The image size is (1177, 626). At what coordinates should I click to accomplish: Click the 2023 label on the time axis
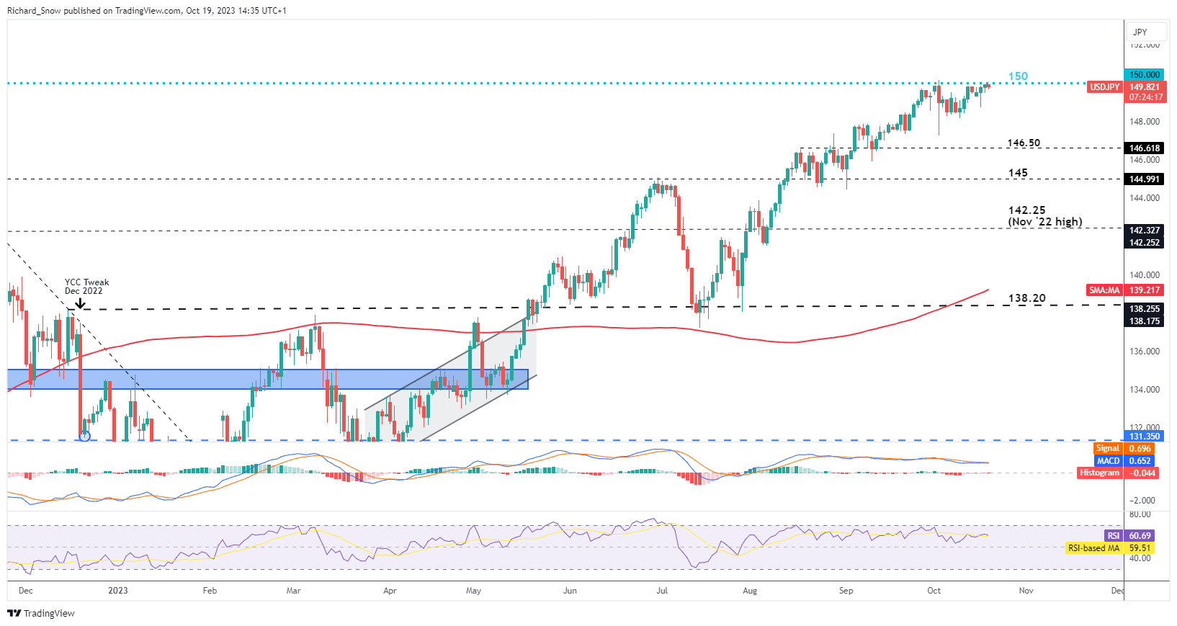click(x=118, y=591)
